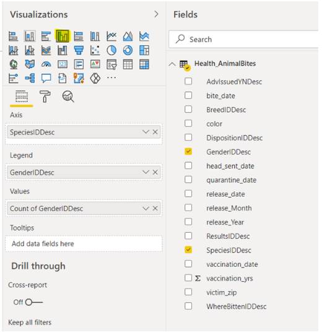This screenshot has width=322, height=332.
Task: Collapse the Visualizations pane with arrow
Action: (156, 14)
